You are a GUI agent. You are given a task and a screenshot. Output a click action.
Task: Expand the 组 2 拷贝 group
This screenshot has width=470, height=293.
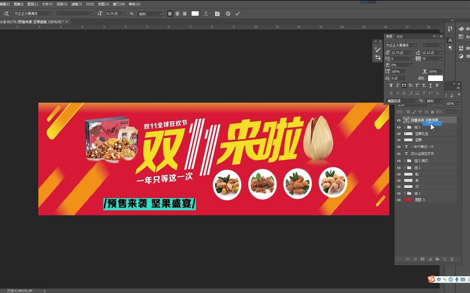405,161
